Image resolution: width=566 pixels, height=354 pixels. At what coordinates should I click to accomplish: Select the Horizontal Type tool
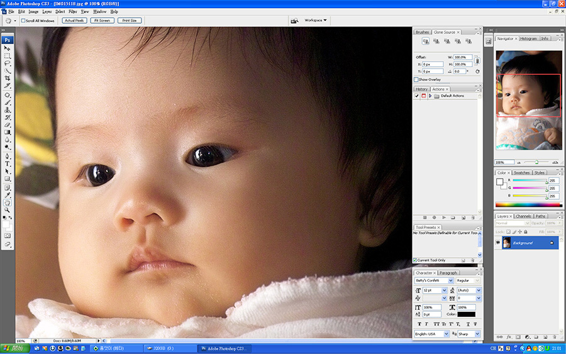[x=8, y=163]
